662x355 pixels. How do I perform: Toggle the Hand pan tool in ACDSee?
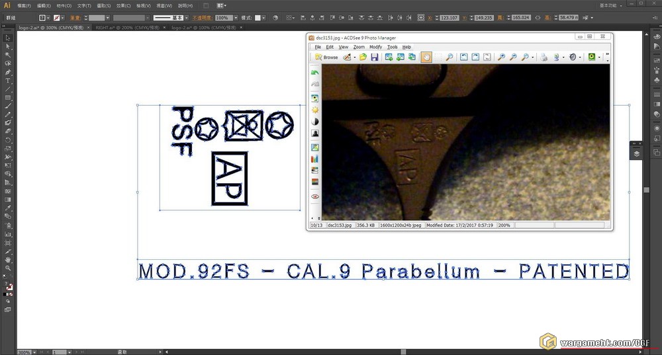[x=427, y=58]
